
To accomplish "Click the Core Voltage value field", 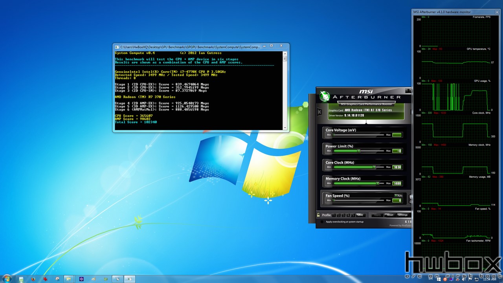I will click(397, 135).
